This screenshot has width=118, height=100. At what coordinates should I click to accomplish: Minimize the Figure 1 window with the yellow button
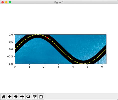(x=6, y=2)
